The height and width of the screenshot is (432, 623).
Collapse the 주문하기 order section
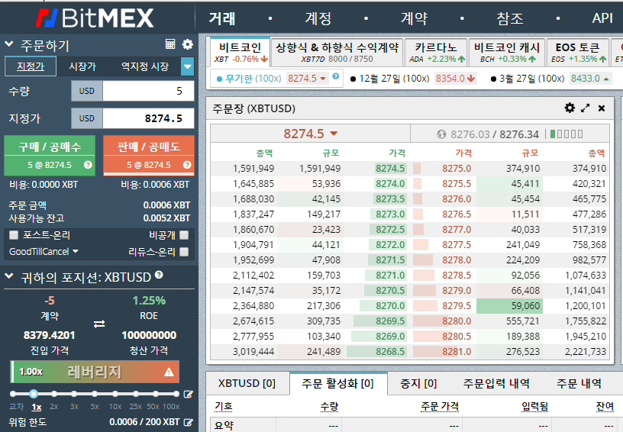tap(9, 44)
